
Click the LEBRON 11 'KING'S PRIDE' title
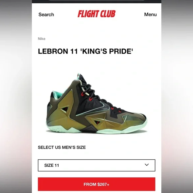(86, 51)
